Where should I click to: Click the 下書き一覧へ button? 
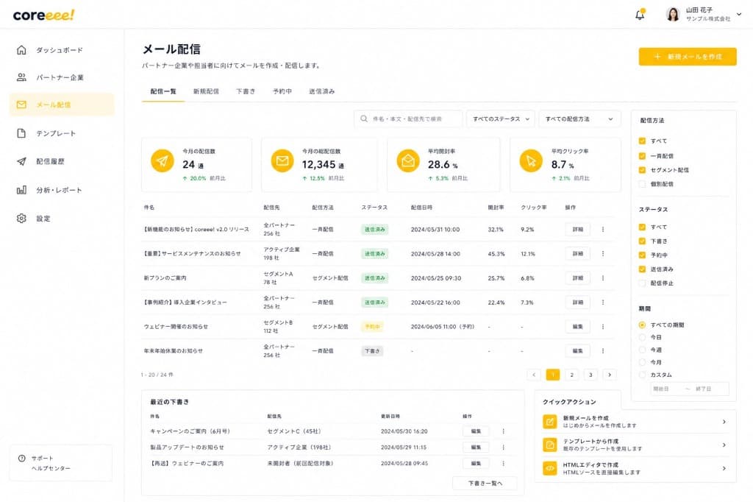[x=485, y=484]
